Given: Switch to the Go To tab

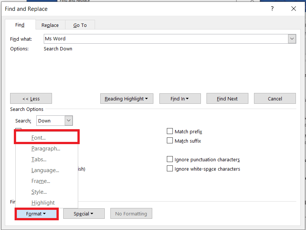Looking at the screenshot, I should [79, 25].
